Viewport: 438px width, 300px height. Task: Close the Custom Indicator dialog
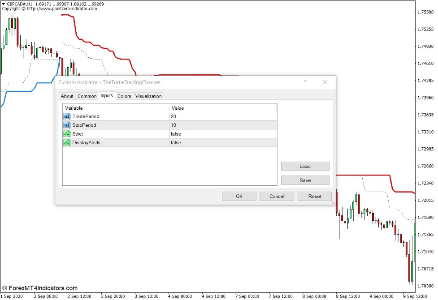click(x=325, y=82)
